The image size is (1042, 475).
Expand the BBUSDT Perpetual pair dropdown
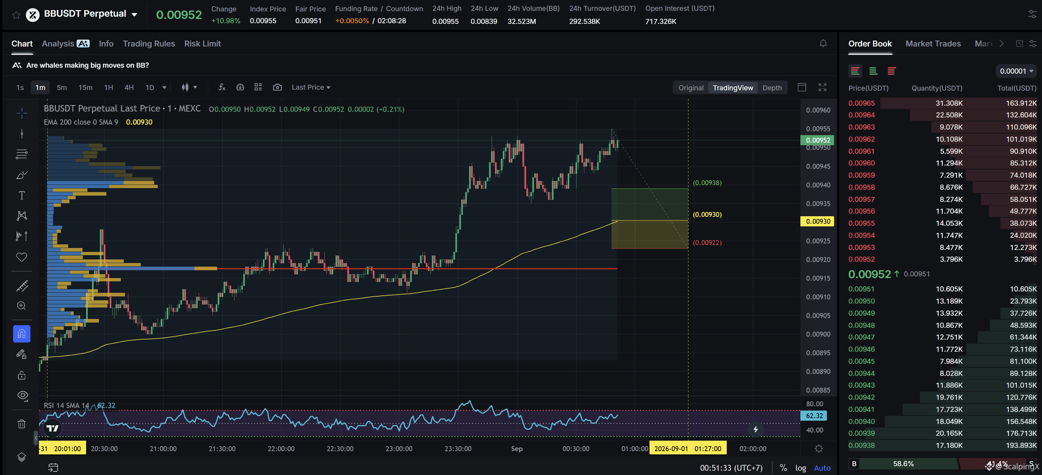134,14
